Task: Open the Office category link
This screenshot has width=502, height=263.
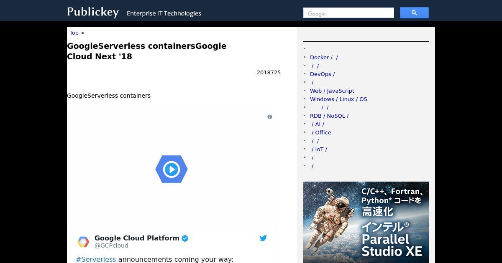Action: [321, 132]
